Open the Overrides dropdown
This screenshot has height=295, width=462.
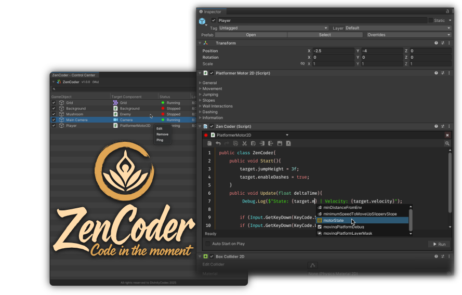pos(408,35)
